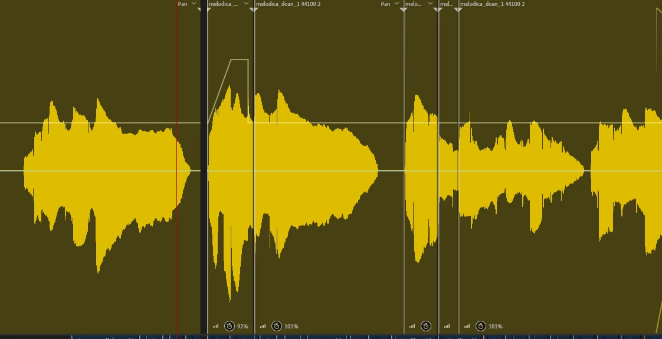Screen dimensions: 662x339
Task: Click the last melodica_doan_1 44100 2 clip title
Action: [x=492, y=4]
